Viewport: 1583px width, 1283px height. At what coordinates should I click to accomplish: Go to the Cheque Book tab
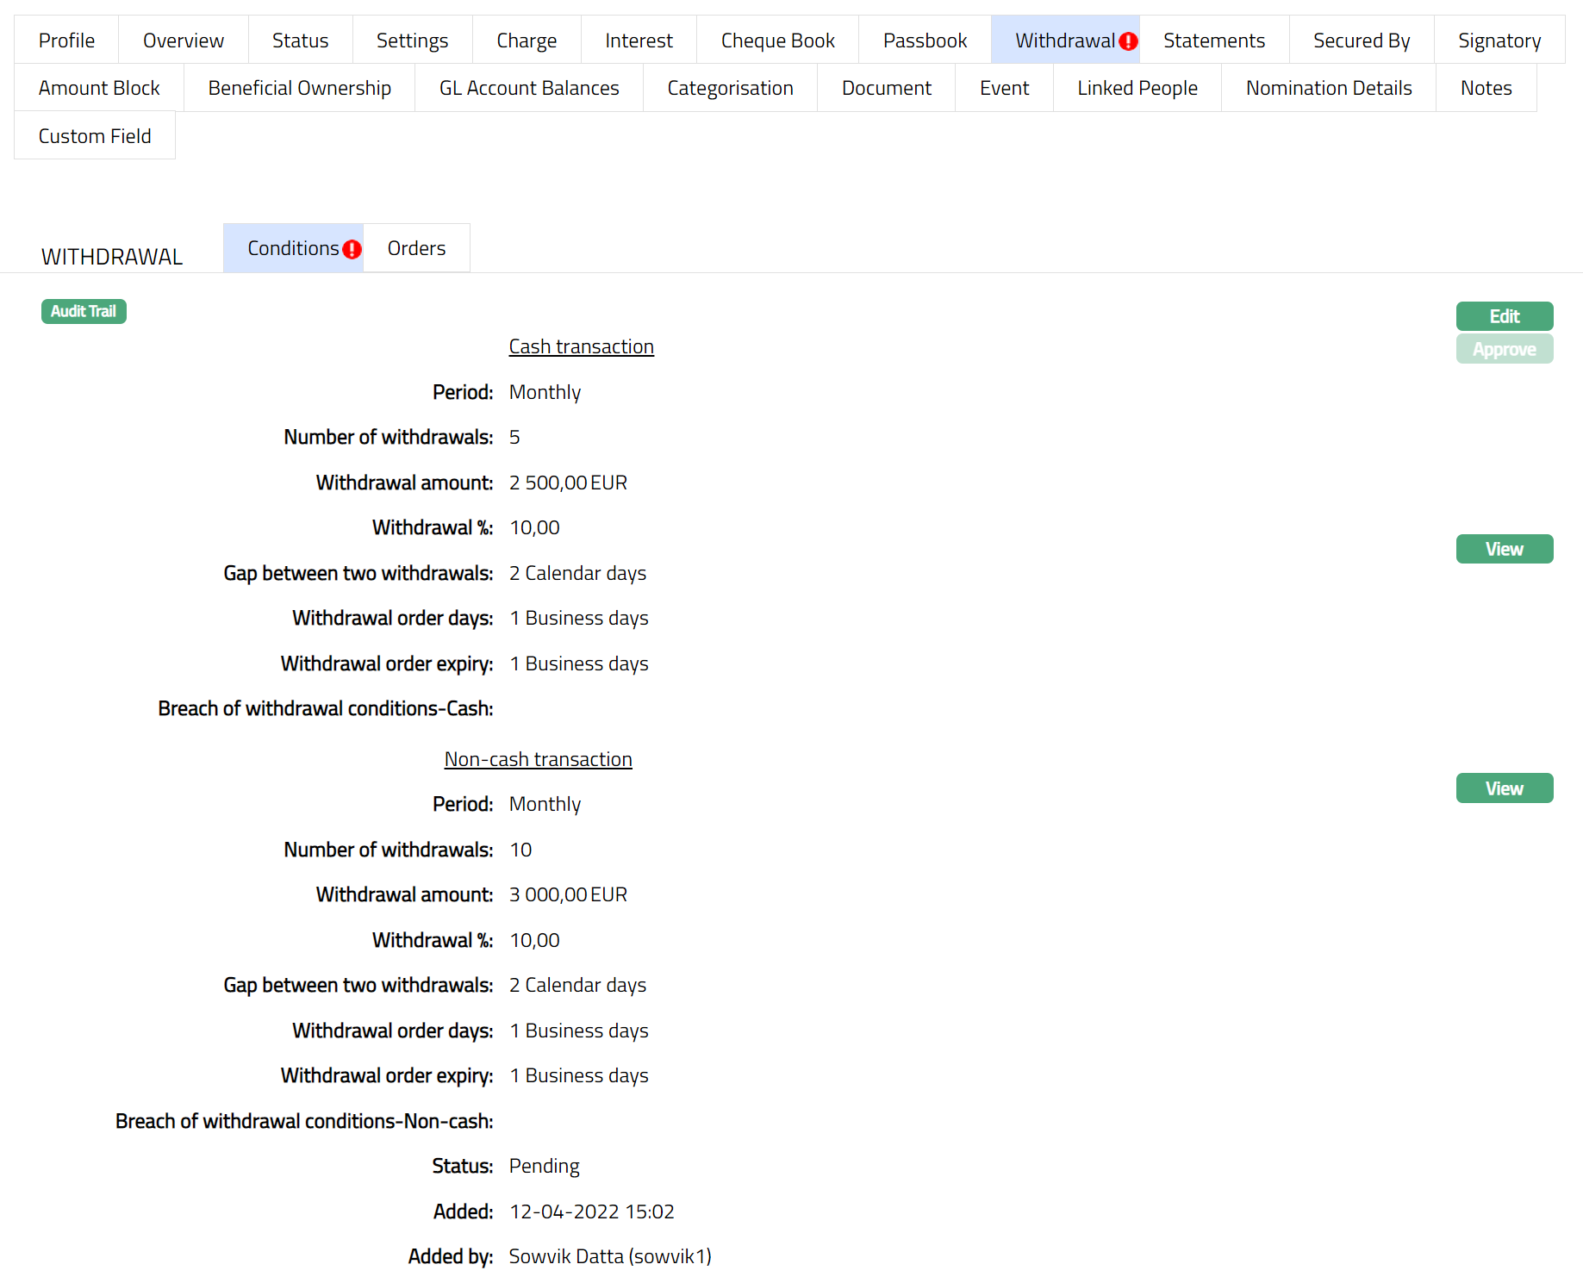[777, 40]
